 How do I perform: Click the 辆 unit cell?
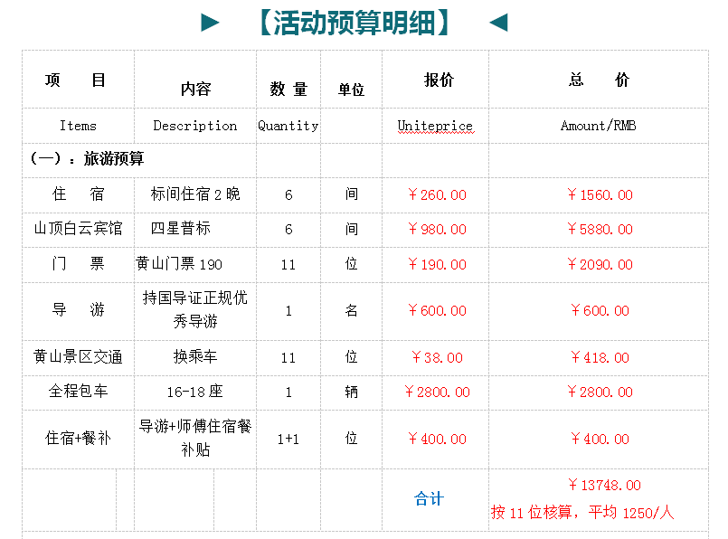(351, 392)
